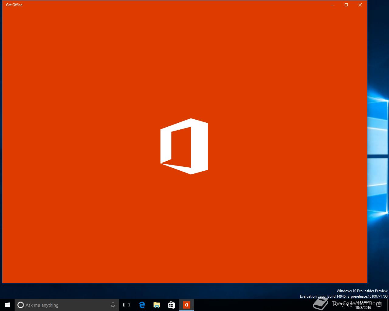
Task: Minimize the Get Office window
Action: [x=332, y=5]
